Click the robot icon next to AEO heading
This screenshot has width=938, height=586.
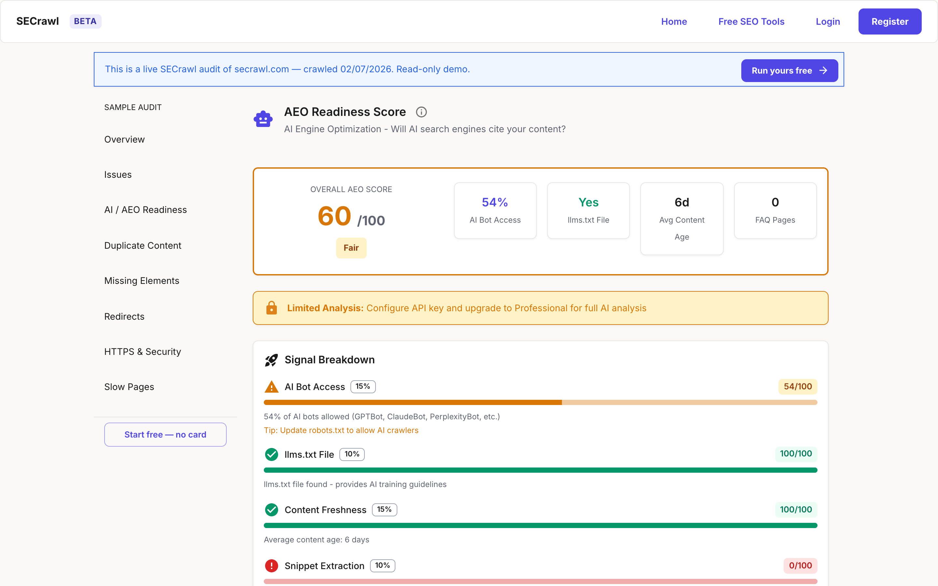pyautogui.click(x=263, y=119)
